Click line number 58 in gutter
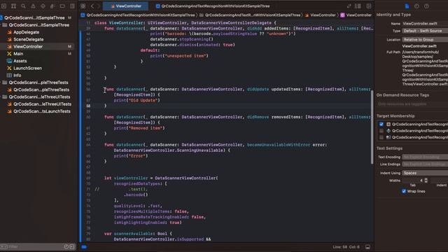The height and width of the screenshot is (252, 448). (88, 106)
